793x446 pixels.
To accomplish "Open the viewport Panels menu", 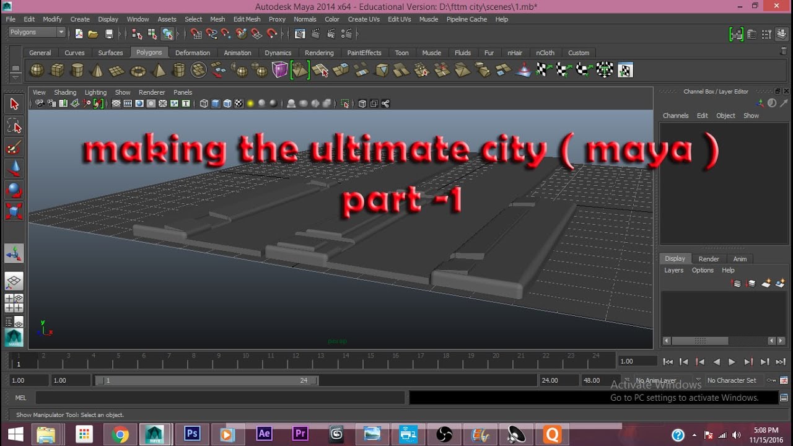I will (x=183, y=92).
